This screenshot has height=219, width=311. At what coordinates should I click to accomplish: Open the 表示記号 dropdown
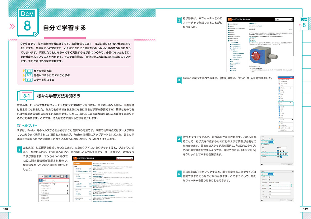(280, 188)
